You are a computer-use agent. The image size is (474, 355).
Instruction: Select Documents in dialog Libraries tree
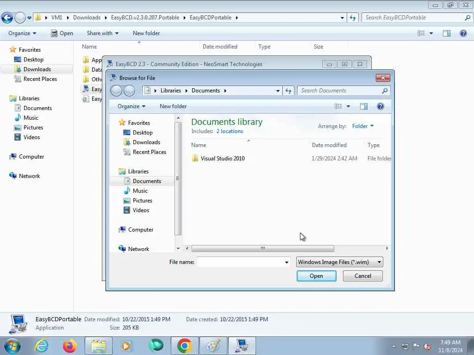click(x=142, y=181)
